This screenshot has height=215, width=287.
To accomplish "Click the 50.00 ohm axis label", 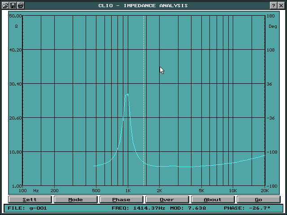I will point(15,16).
